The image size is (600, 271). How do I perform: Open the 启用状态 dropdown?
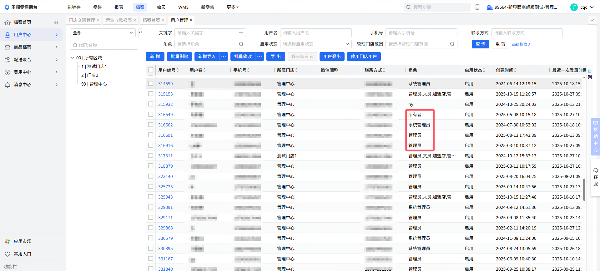point(316,44)
